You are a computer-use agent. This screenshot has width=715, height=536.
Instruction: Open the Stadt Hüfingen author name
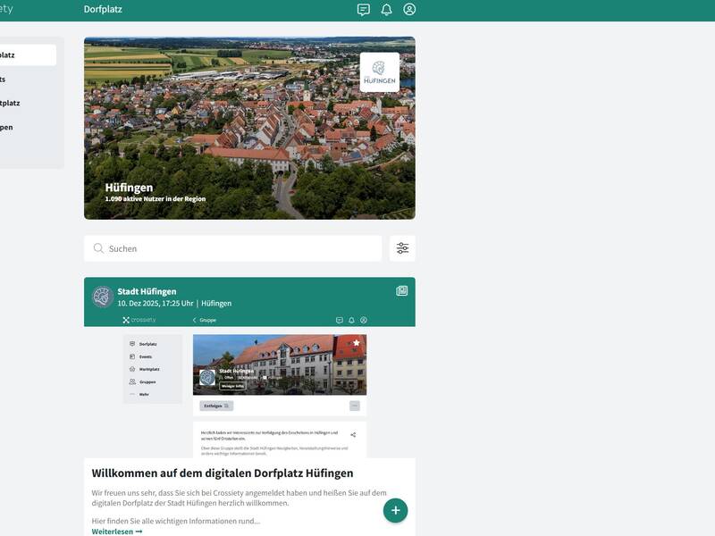tap(147, 292)
